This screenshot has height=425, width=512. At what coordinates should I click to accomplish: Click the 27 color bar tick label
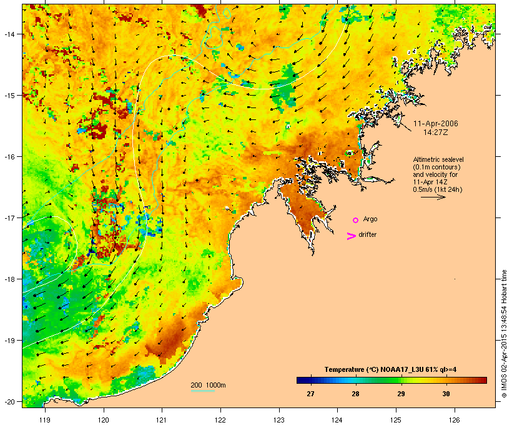[310, 394]
